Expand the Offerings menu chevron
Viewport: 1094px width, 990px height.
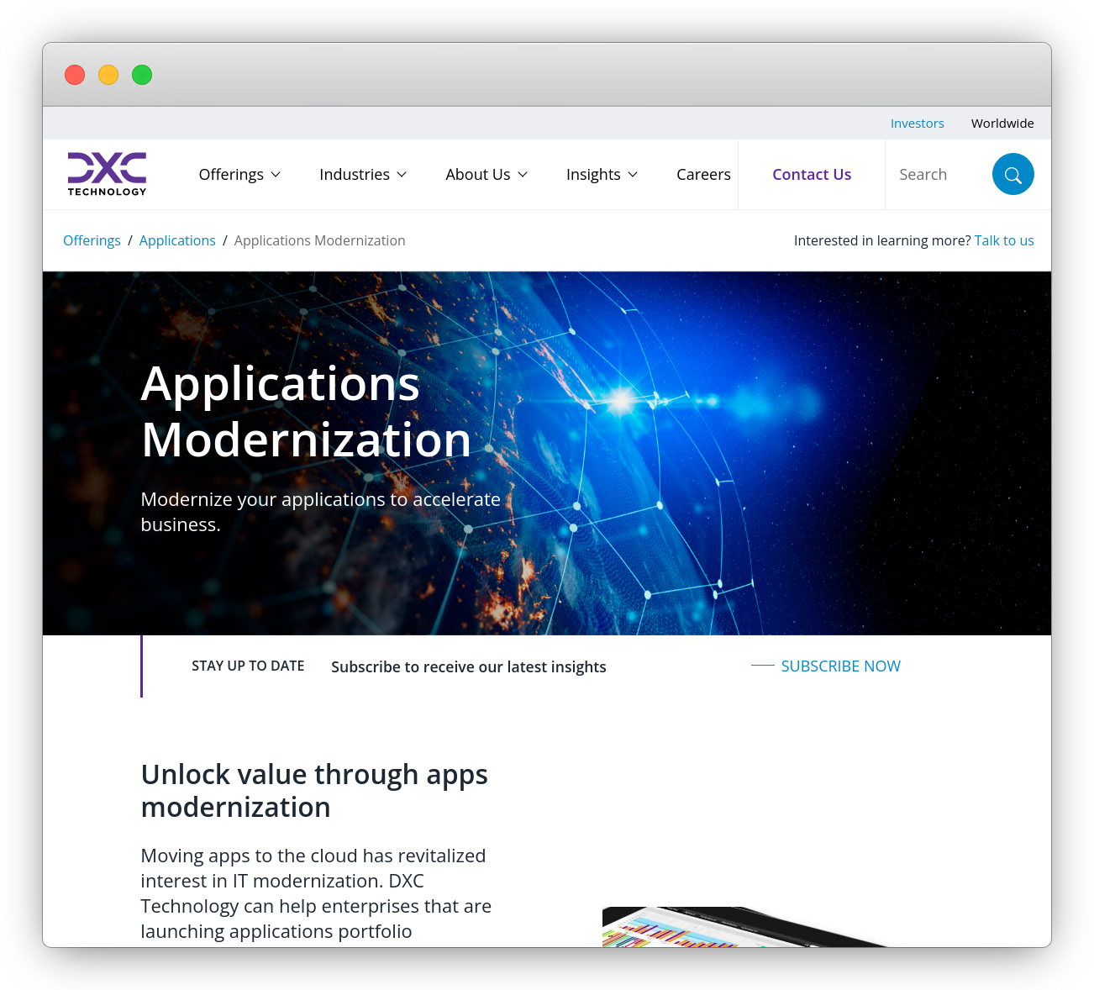[276, 175]
